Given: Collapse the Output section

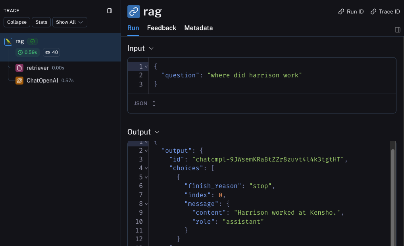Looking at the screenshot, I should (x=157, y=132).
